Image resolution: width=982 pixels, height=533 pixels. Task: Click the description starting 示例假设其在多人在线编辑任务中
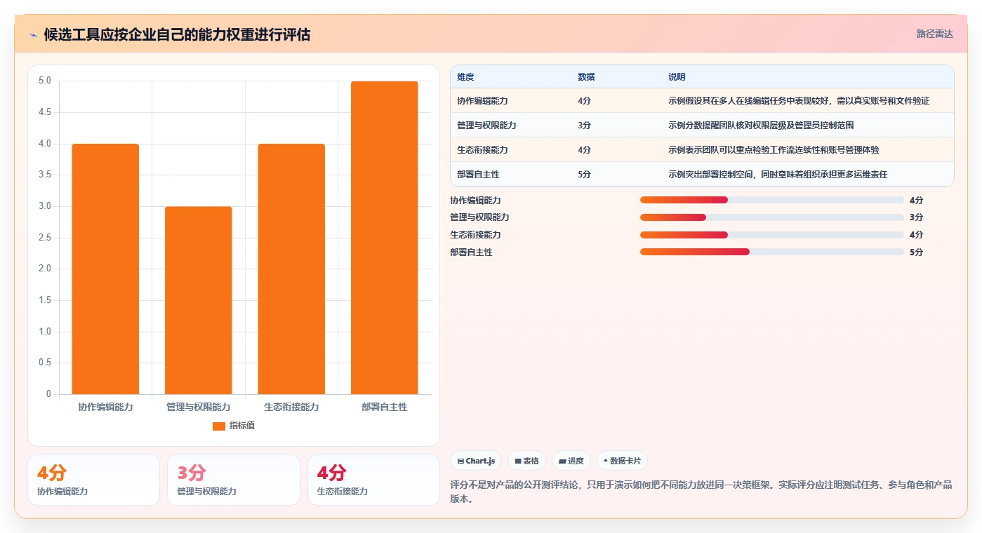click(x=799, y=101)
